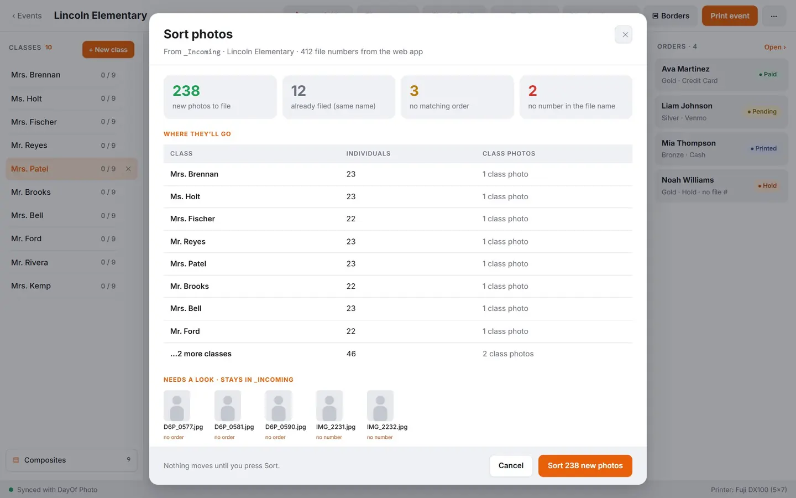
Task: Open Mr. Ford in the Classes sidebar
Action: [71, 239]
